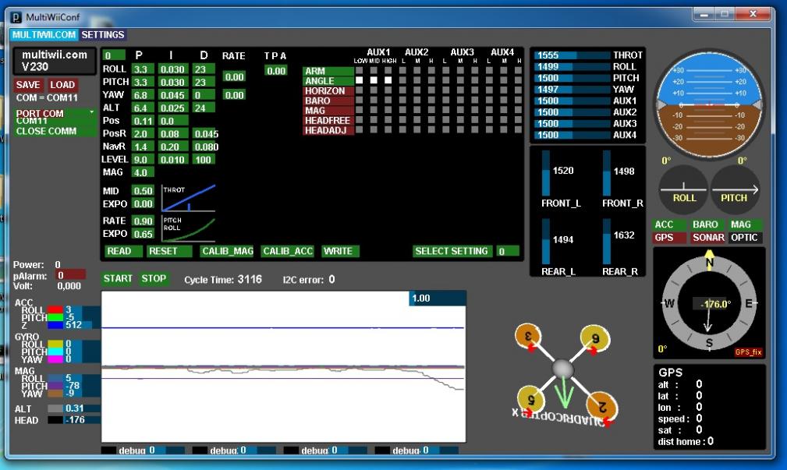Toggle the yellow GYRO ROLL graph swatch
787x470 pixels.
click(55, 344)
